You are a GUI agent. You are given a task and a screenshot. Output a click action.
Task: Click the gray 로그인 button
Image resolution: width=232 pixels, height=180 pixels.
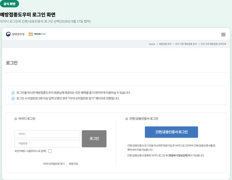[x=94, y=139]
